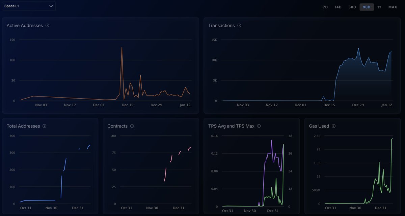Click the Total Addresses chart heading

point(23,126)
